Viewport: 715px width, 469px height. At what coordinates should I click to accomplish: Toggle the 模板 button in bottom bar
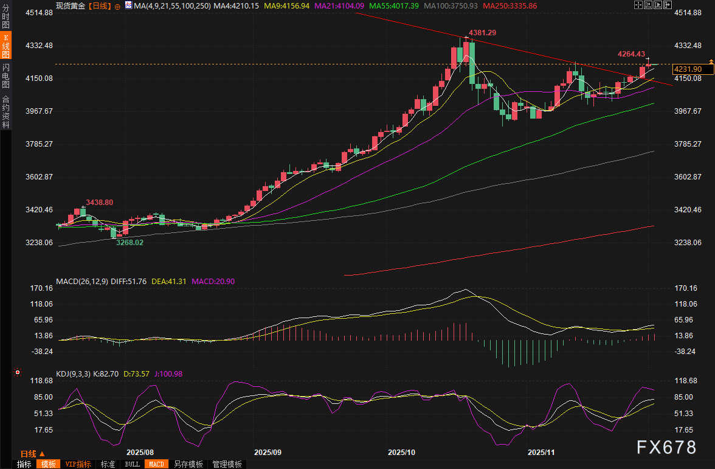[x=49, y=464]
